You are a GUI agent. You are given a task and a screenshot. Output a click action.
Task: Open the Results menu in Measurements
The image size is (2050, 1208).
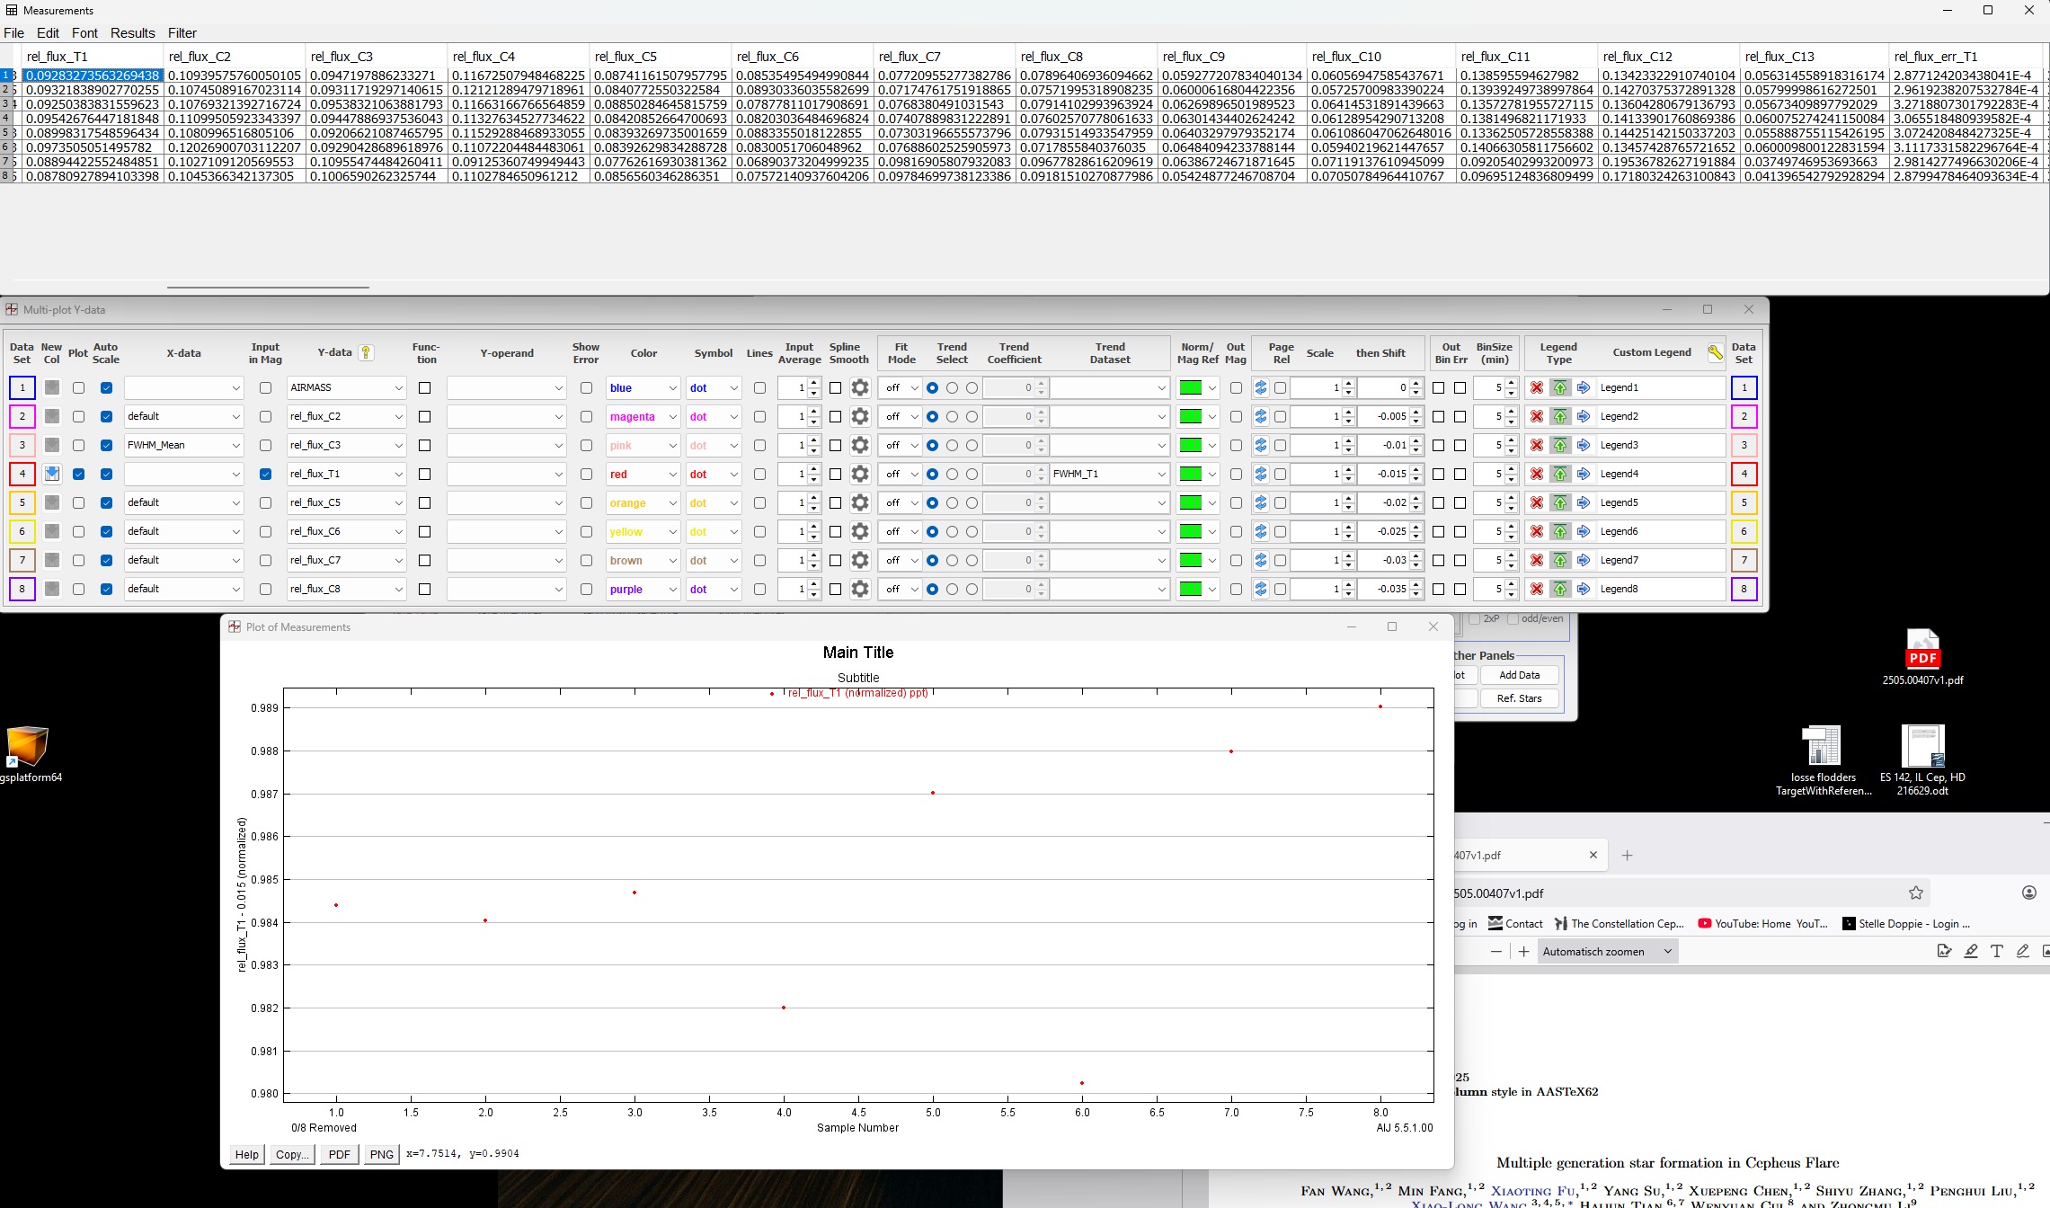pos(132,33)
